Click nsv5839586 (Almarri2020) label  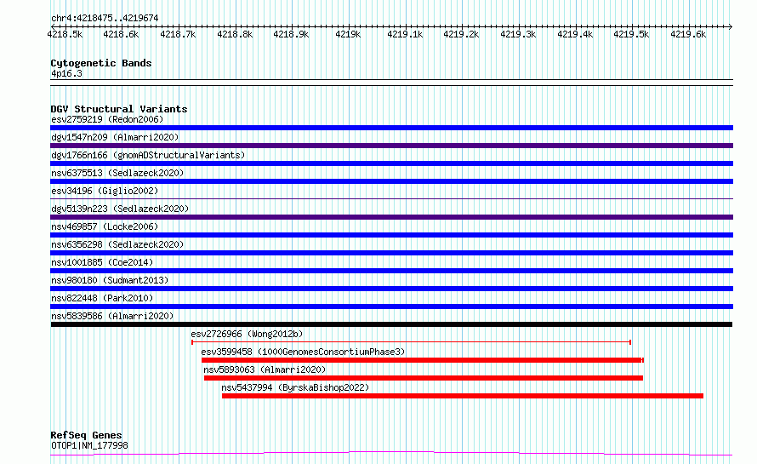click(112, 316)
